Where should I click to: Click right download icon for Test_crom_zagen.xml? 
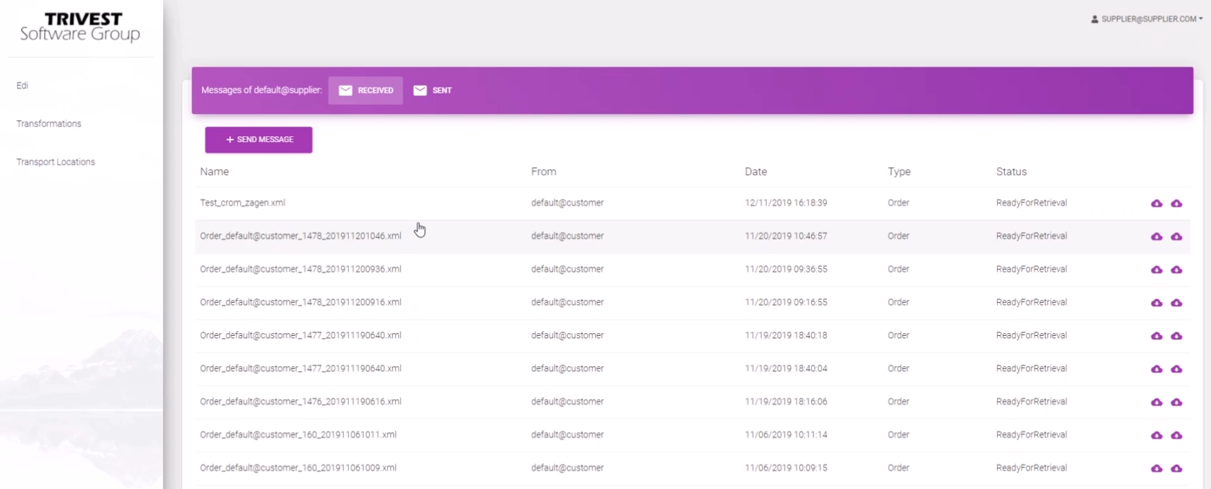[x=1176, y=203]
